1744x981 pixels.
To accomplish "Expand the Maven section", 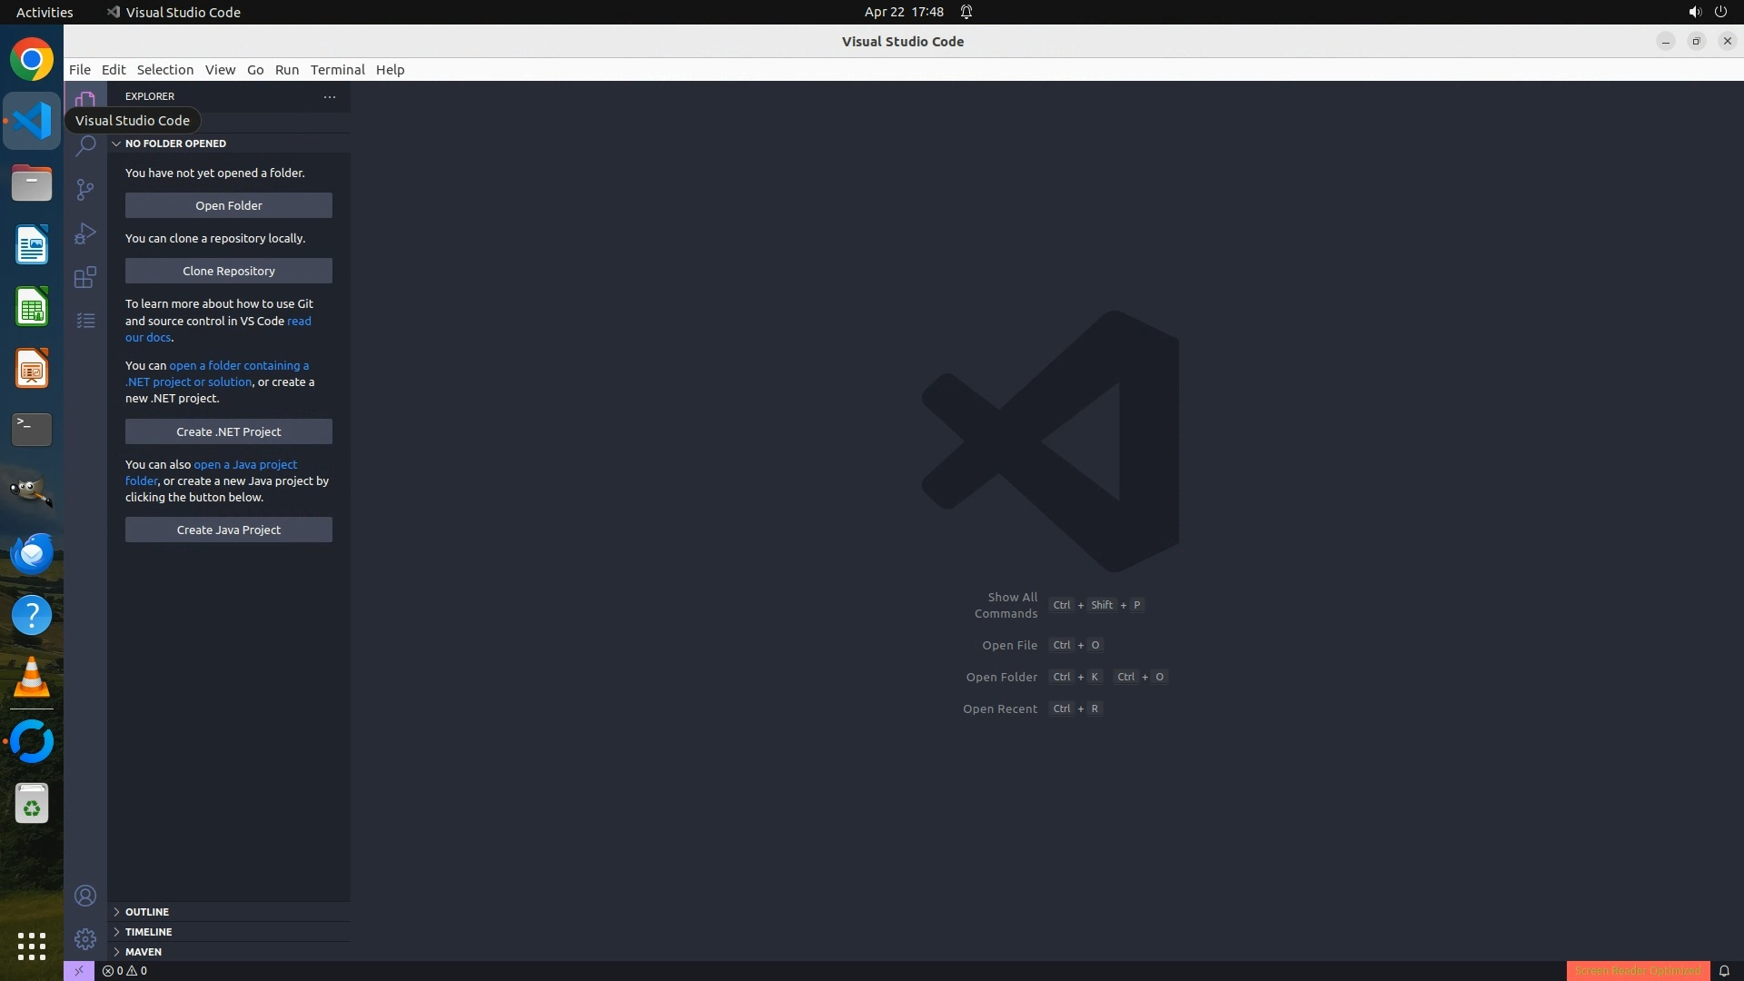I will click(143, 952).
